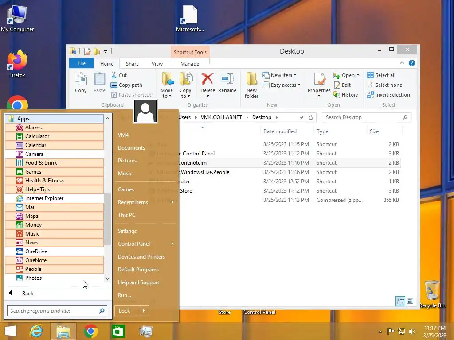This screenshot has height=340, width=454.
Task: Open OneNote app entry
Action: click(x=54, y=260)
